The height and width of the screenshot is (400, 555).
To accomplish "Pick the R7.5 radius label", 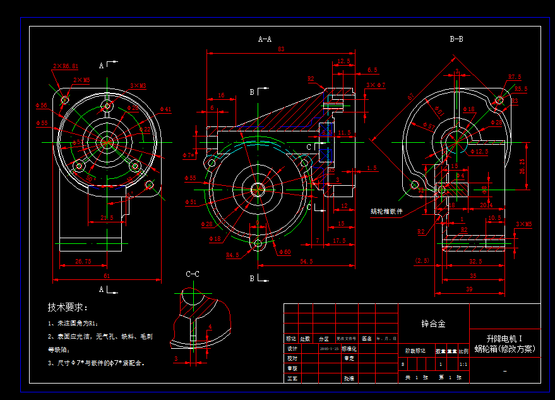I will click(515, 77).
